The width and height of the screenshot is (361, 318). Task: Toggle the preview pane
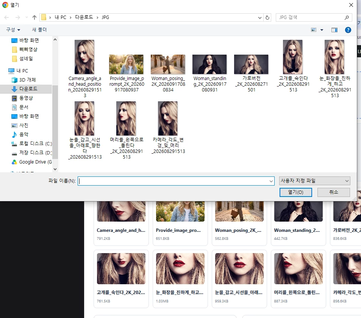coord(334,30)
